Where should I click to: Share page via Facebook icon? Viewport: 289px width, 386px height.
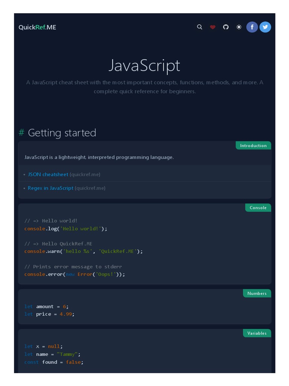pos(252,27)
